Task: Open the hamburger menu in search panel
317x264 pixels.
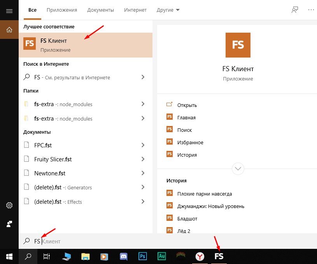Action: [9, 11]
